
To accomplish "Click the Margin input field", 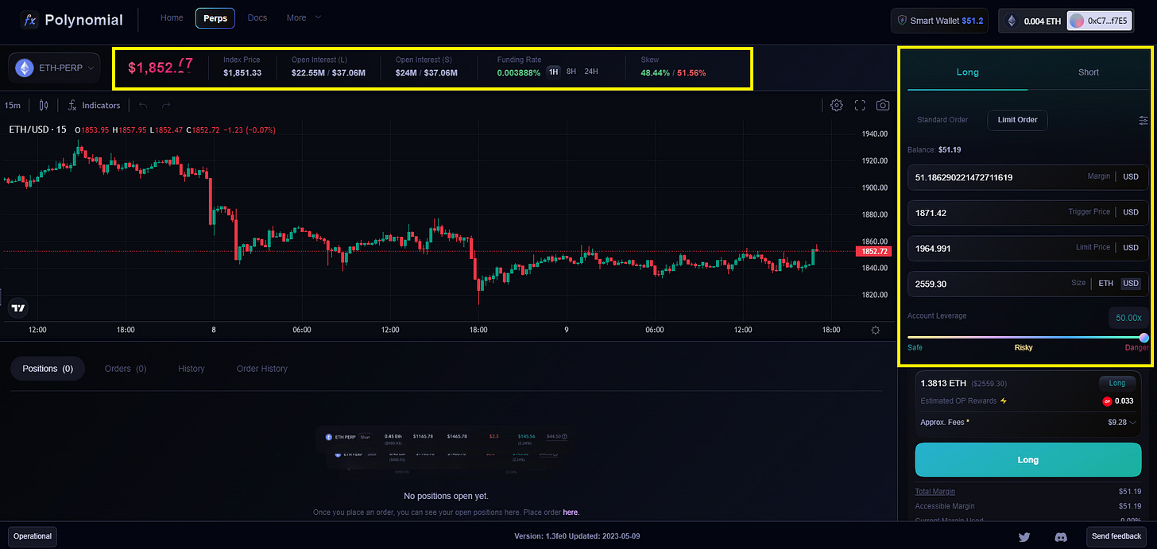I will [1028, 177].
